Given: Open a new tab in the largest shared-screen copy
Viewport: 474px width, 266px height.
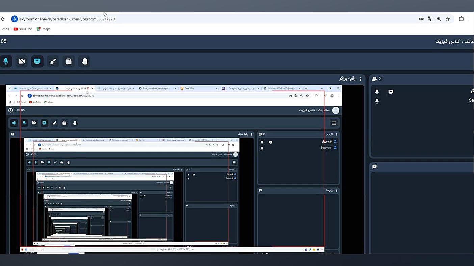Looking at the screenshot, I should tap(306, 88).
